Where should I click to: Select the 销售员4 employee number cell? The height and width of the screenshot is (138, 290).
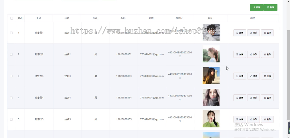39,97
